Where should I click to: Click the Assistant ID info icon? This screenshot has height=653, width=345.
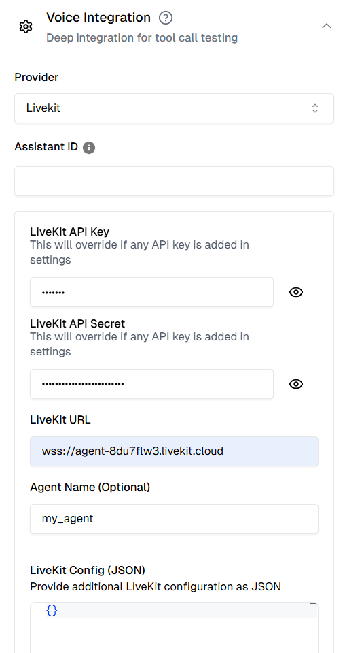(89, 148)
